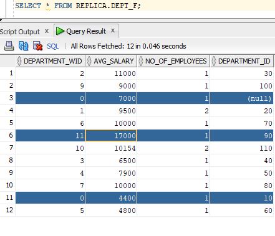Click the Delete row icon with red X
The width and height of the screenshot is (275, 236).
tap(37, 46)
